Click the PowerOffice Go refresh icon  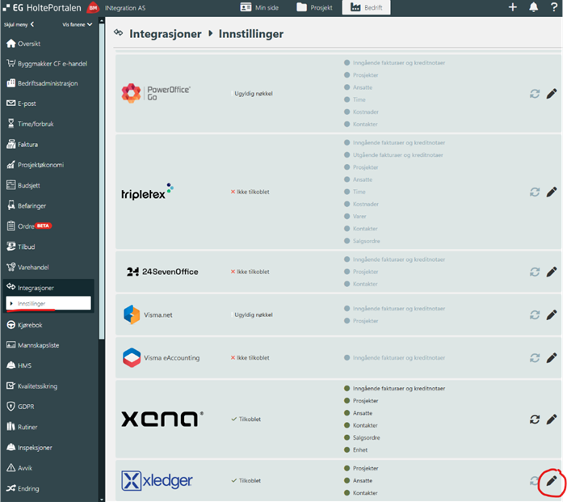tap(534, 94)
